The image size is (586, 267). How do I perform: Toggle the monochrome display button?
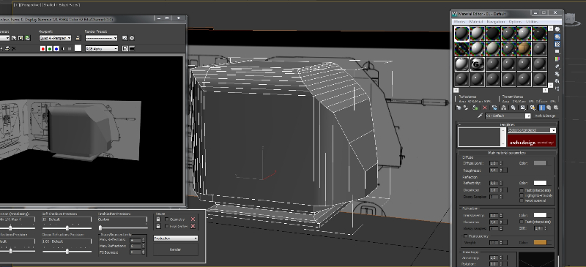click(69, 48)
